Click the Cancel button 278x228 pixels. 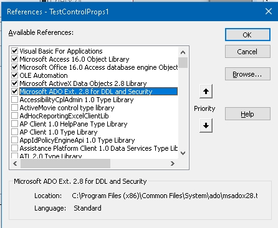tap(247, 52)
